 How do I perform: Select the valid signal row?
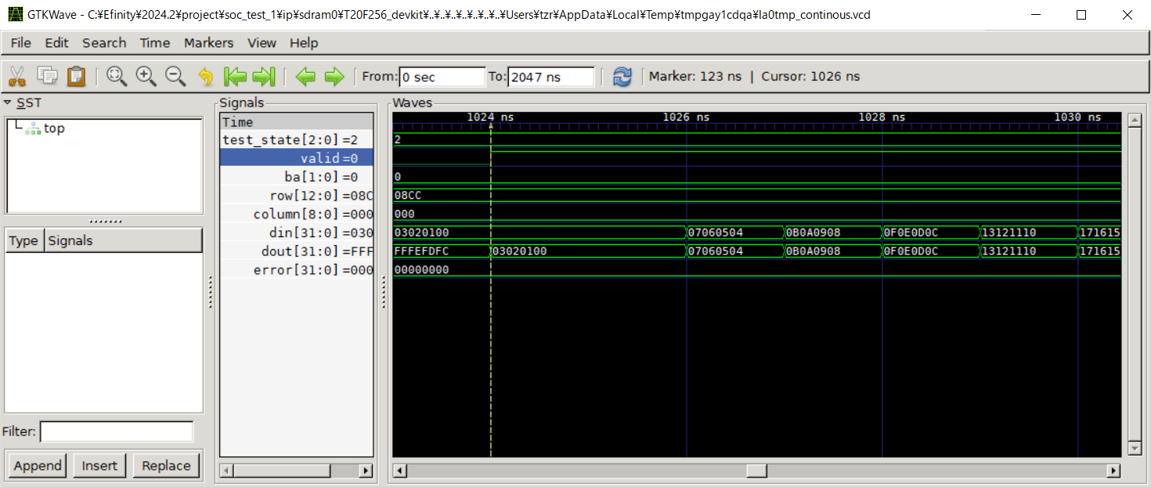tap(297, 158)
